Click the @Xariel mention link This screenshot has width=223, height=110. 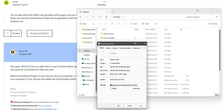click(x=25, y=66)
